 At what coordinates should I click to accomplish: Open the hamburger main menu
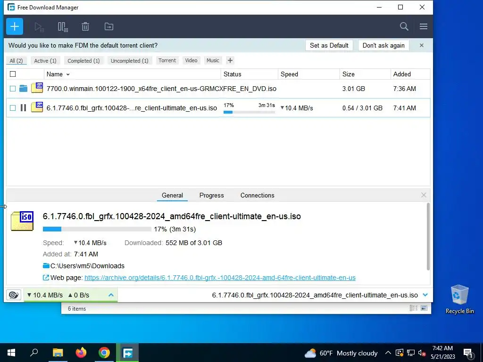(x=423, y=26)
